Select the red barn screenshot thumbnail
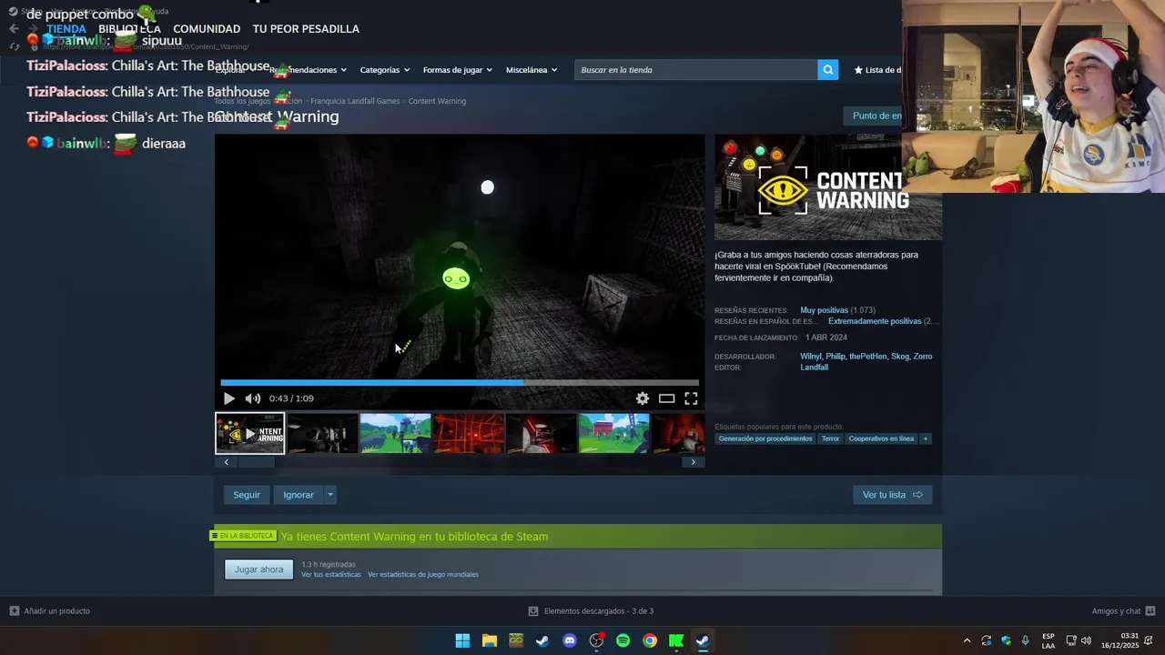 [x=614, y=433]
